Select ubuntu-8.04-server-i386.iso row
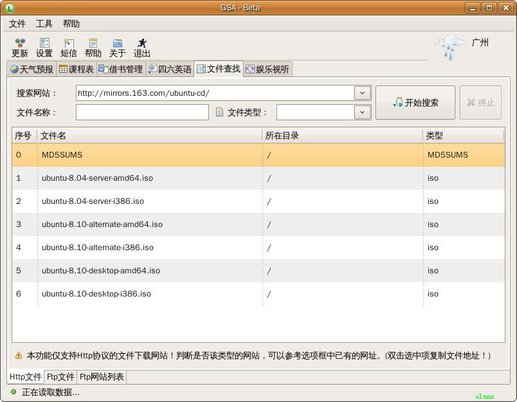This screenshot has width=517, height=402. tap(258, 201)
